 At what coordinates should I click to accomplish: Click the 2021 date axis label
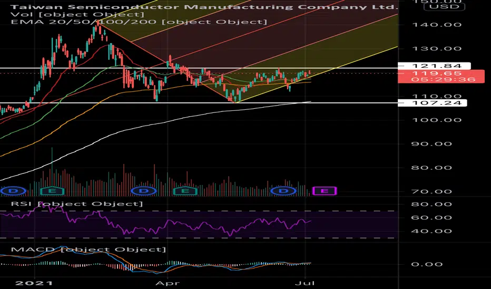tap(34, 283)
